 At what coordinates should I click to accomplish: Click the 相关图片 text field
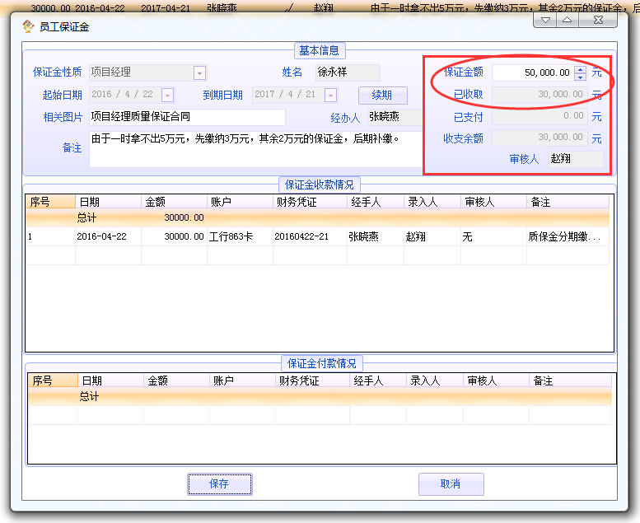click(x=186, y=117)
